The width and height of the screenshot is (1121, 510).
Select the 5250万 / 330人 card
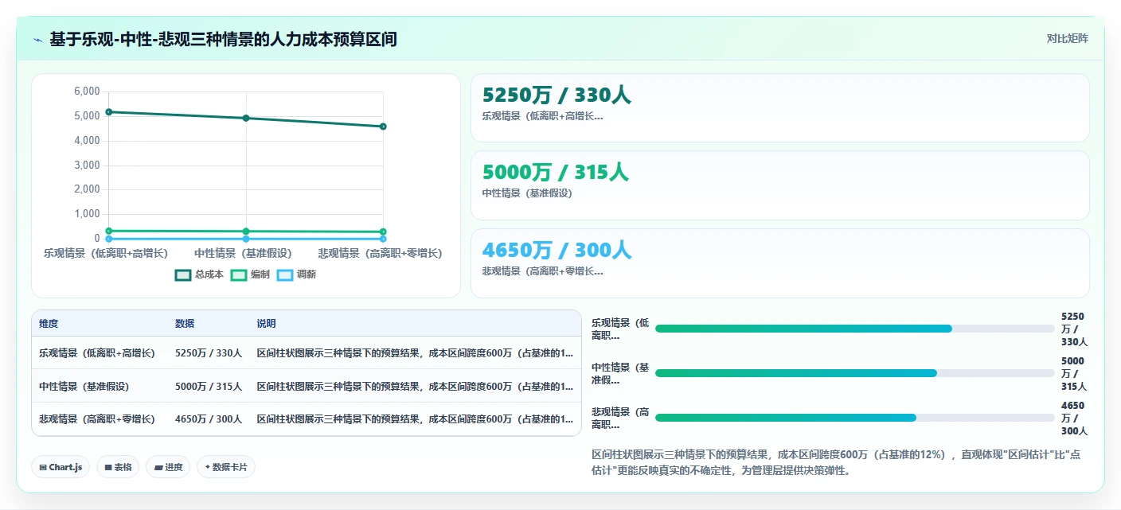click(x=779, y=108)
